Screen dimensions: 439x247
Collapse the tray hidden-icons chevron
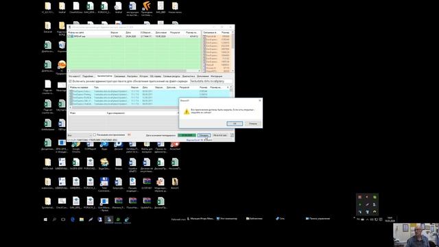(368, 220)
